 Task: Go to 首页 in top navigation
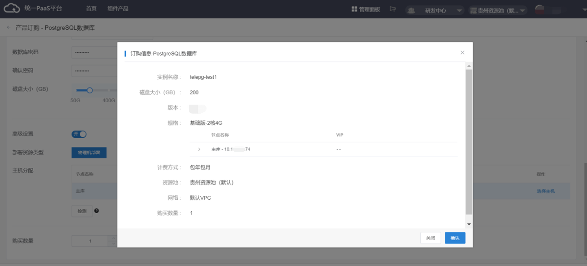click(91, 9)
